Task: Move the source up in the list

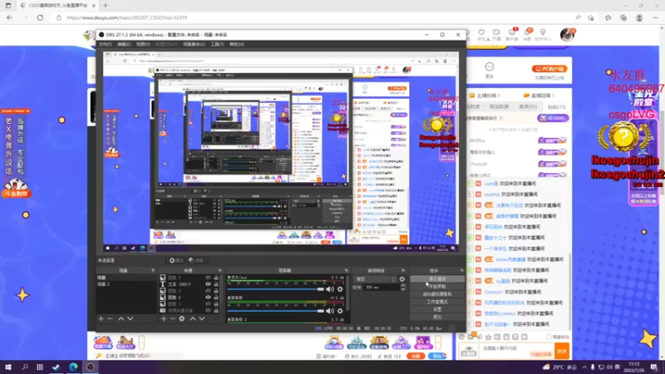Action: coord(193,318)
